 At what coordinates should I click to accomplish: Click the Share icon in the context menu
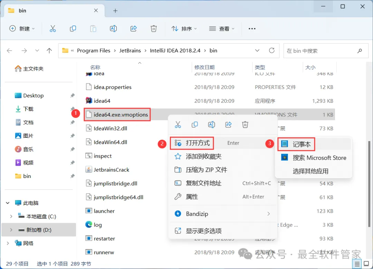point(228,124)
